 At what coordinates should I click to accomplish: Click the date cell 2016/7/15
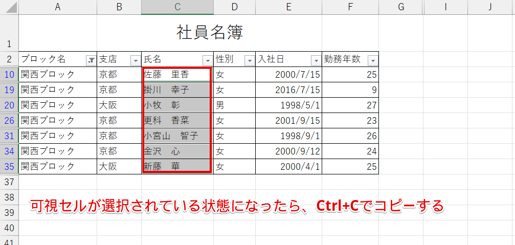click(289, 90)
